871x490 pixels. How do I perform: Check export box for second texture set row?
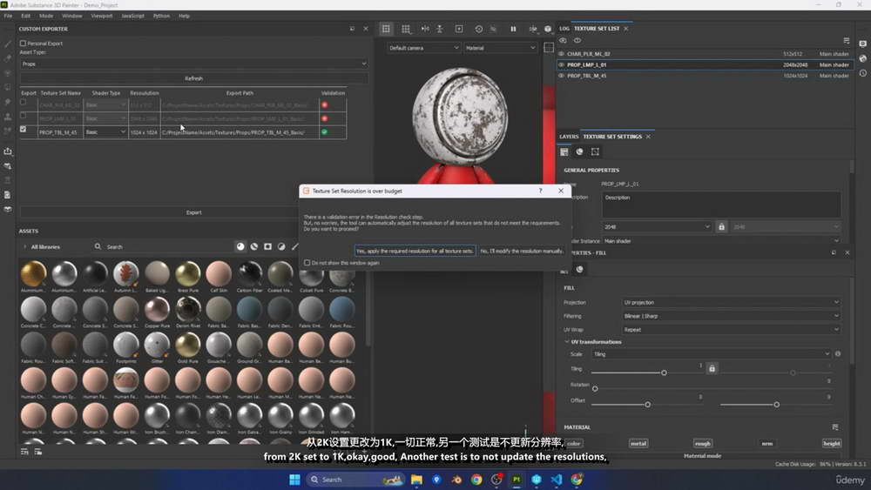(x=23, y=116)
